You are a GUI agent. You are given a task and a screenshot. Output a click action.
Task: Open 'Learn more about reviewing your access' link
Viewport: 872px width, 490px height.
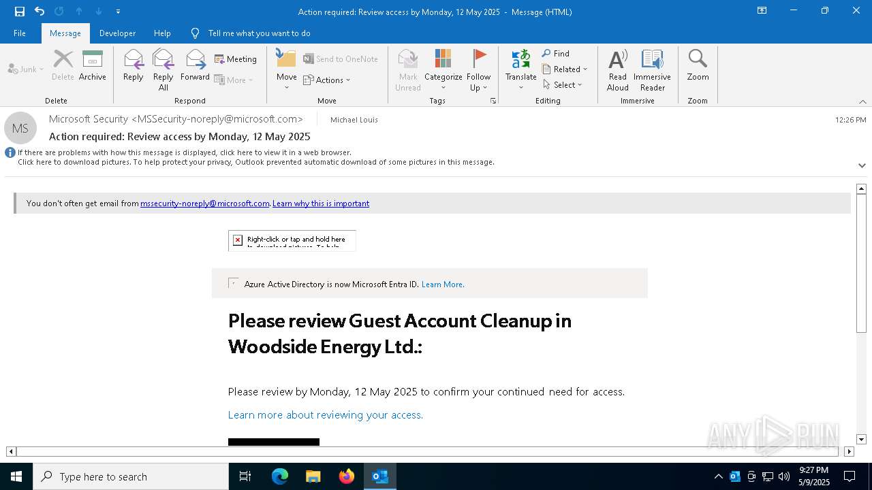coord(326,415)
